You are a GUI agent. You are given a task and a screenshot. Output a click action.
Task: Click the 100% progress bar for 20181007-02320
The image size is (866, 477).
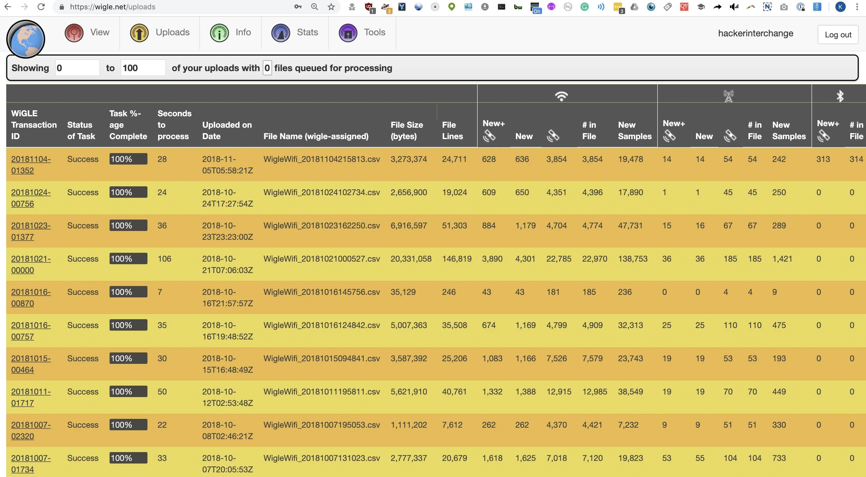click(128, 425)
